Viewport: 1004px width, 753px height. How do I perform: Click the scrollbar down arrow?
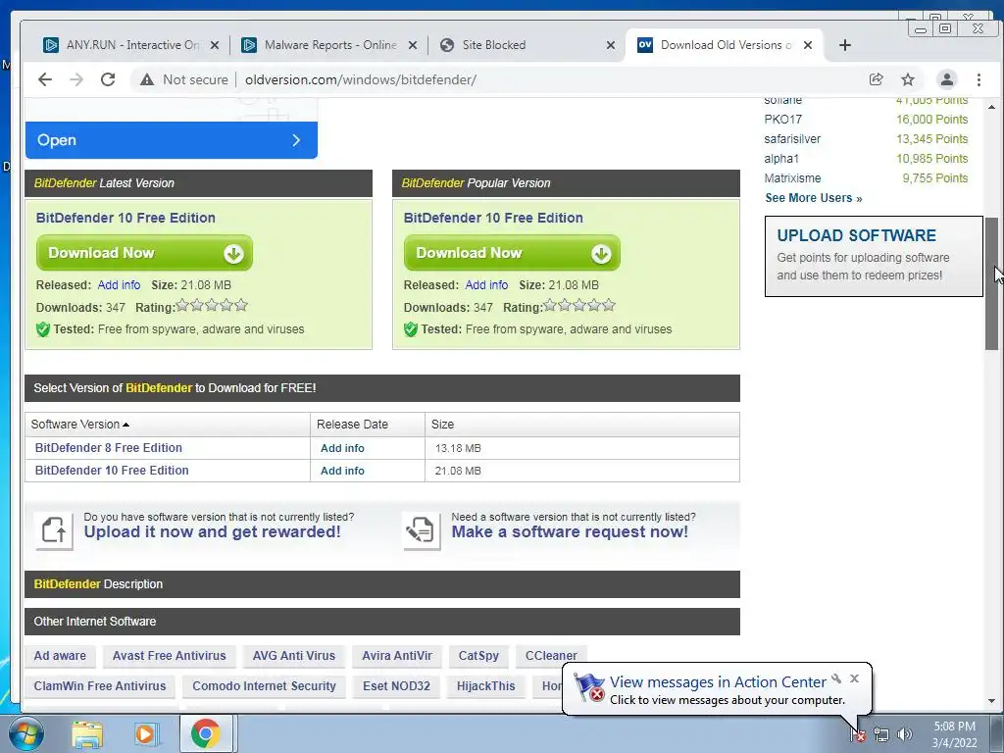point(991,700)
